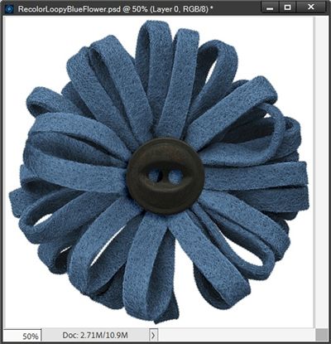Click the window resize grip corner
The width and height of the screenshot is (331, 344).
[322, 336]
